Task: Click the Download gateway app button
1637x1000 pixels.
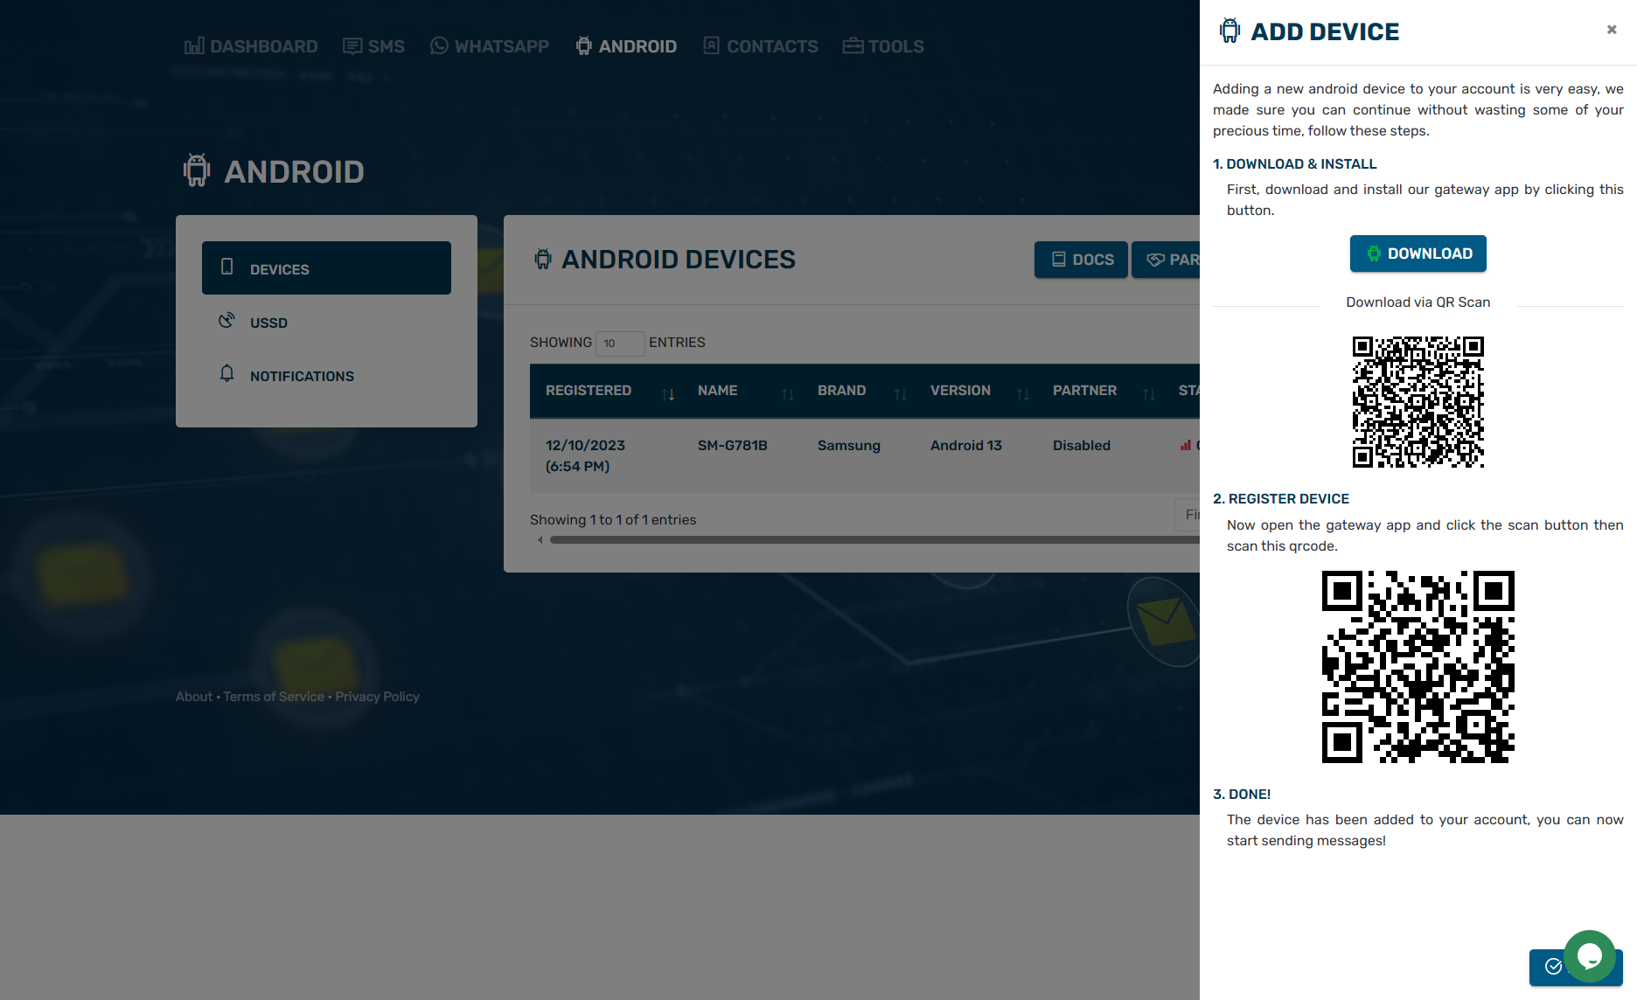Action: tap(1418, 253)
